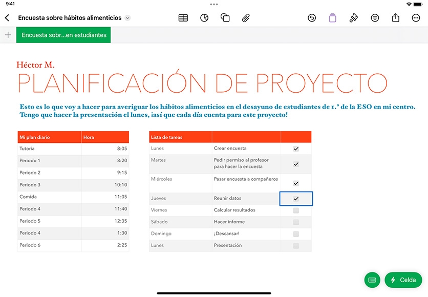Select the Hora header cell

point(105,137)
